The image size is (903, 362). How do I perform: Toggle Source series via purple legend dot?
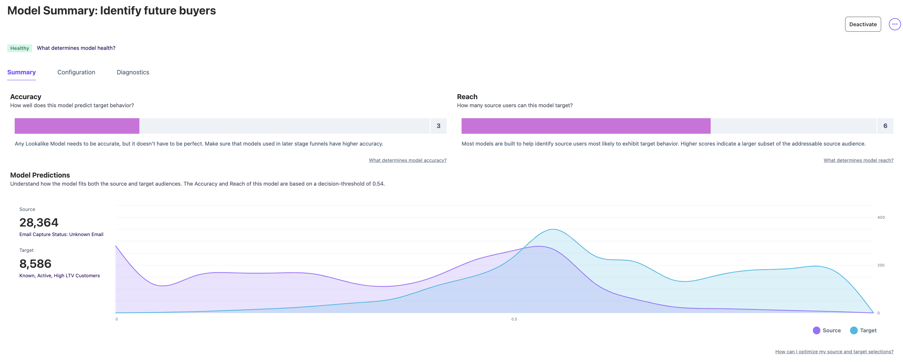(x=816, y=330)
